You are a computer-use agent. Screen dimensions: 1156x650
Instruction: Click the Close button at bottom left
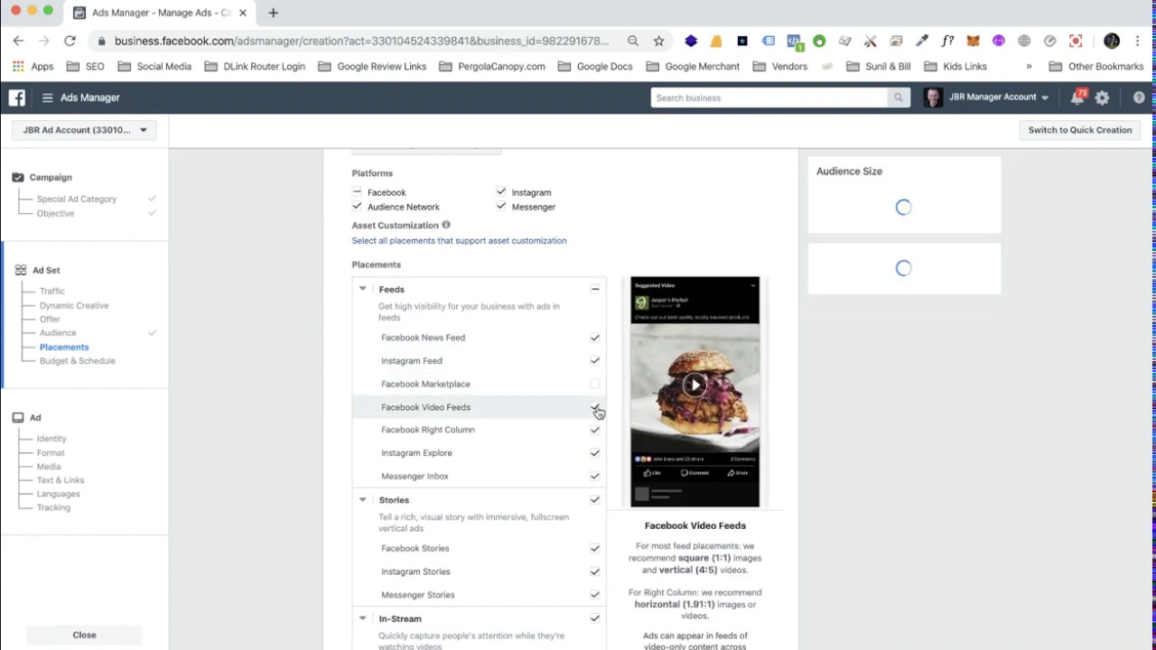pyautogui.click(x=84, y=635)
